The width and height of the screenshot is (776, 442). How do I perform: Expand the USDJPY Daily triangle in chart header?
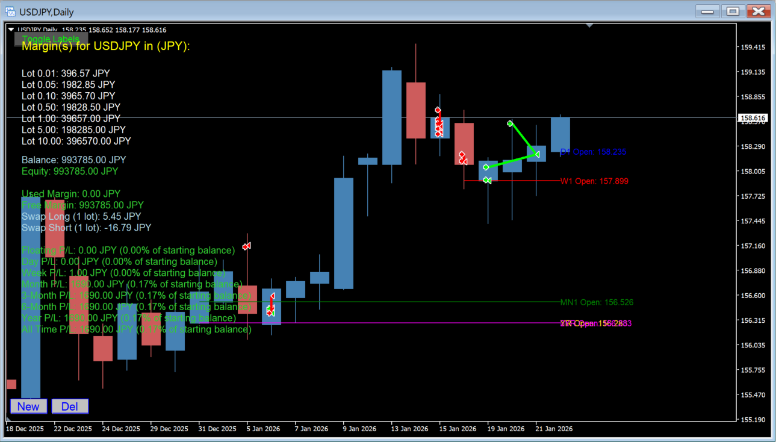coord(11,30)
